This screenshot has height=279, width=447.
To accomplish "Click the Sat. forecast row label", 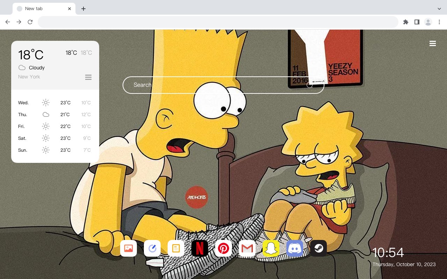I will click(22, 138).
